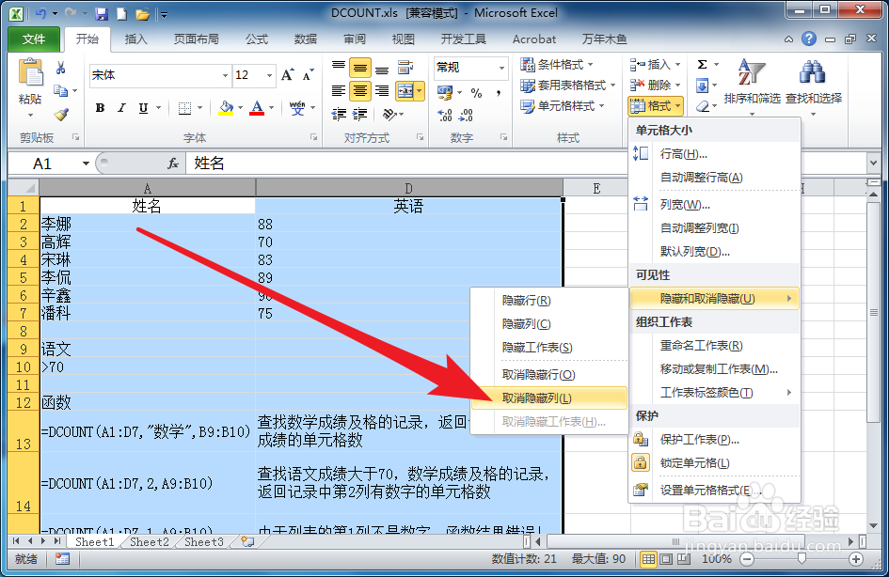Viewport: 889px width, 577px height.
Task: Choose 取消隐藏列(L) in the submenu
Action: [x=549, y=398]
